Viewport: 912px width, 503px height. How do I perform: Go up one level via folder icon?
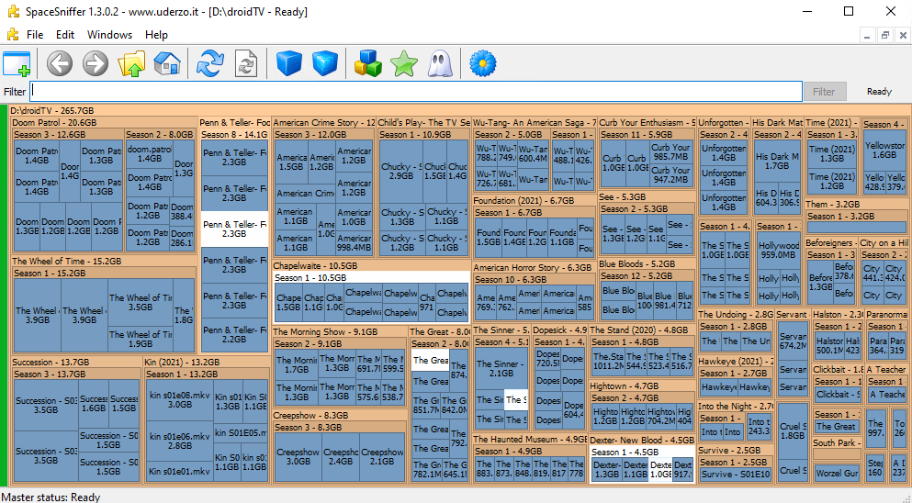pos(131,63)
